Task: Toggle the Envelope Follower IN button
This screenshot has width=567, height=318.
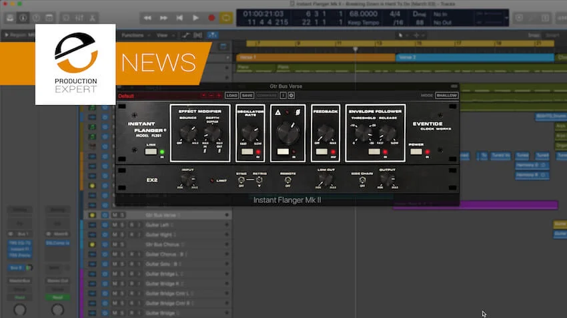Action: [x=374, y=152]
